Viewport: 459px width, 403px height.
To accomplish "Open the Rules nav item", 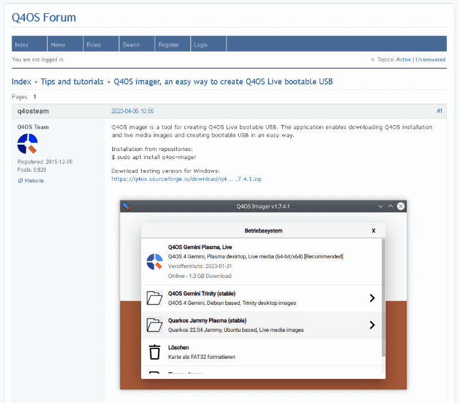I will point(101,44).
